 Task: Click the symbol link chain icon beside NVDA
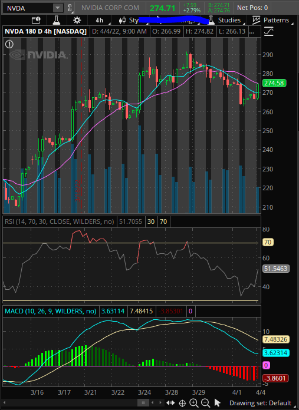[x=70, y=8]
